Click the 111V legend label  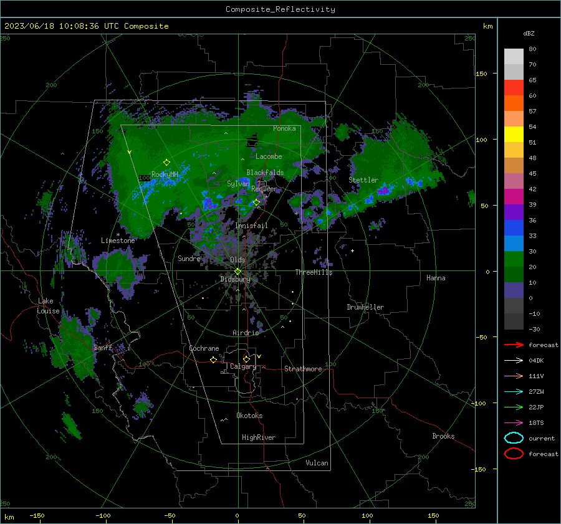tap(536, 376)
